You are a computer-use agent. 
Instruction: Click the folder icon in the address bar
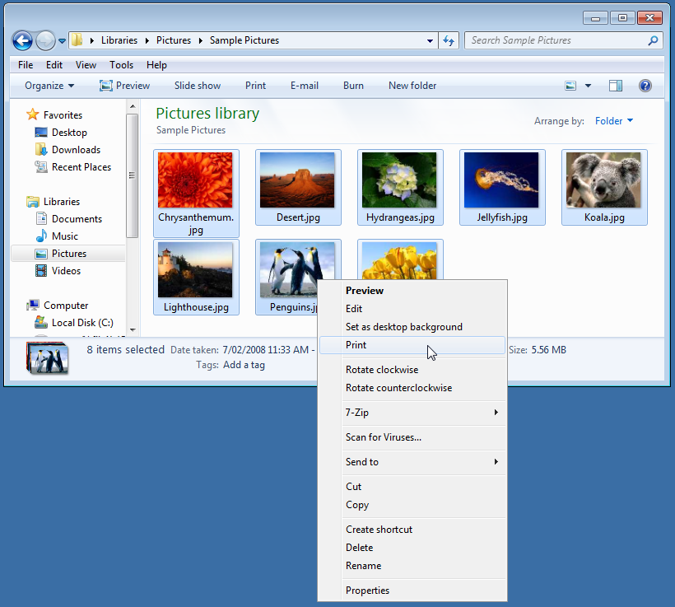(77, 40)
